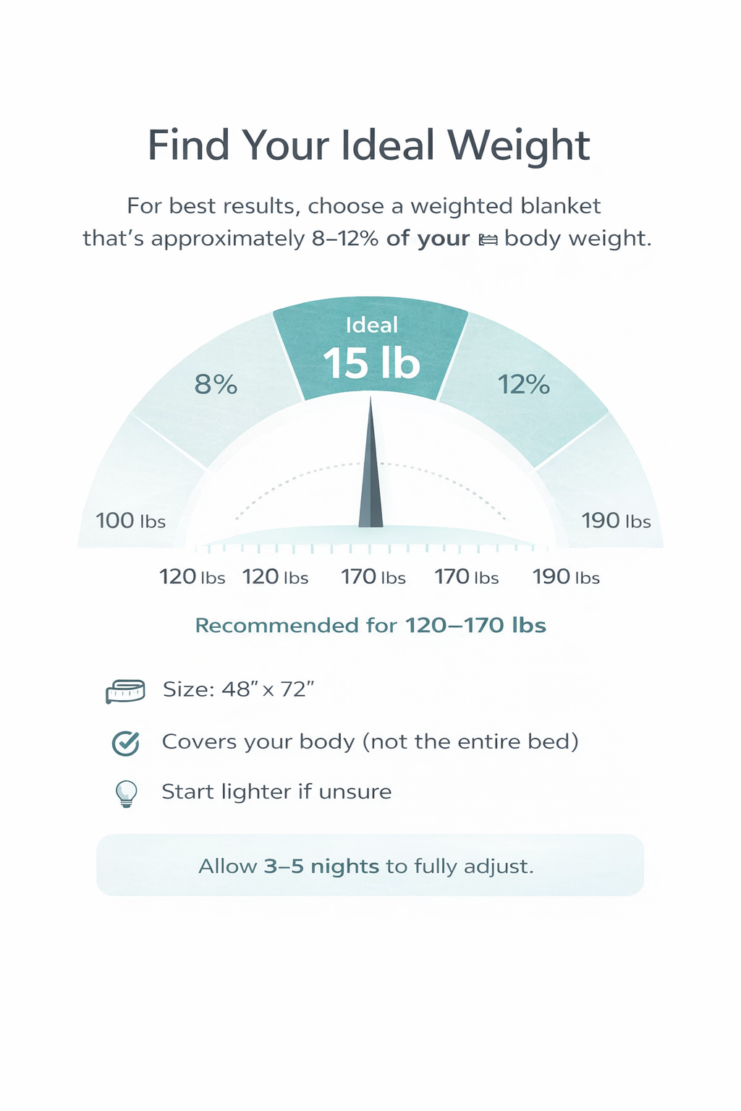
Task: Click the leftmost 120 lbs scale label
Action: tap(192, 577)
